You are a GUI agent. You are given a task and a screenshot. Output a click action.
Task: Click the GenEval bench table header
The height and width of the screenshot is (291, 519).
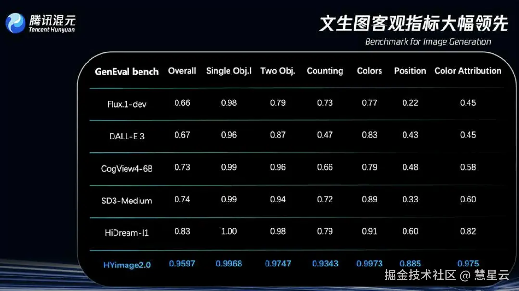pos(127,72)
